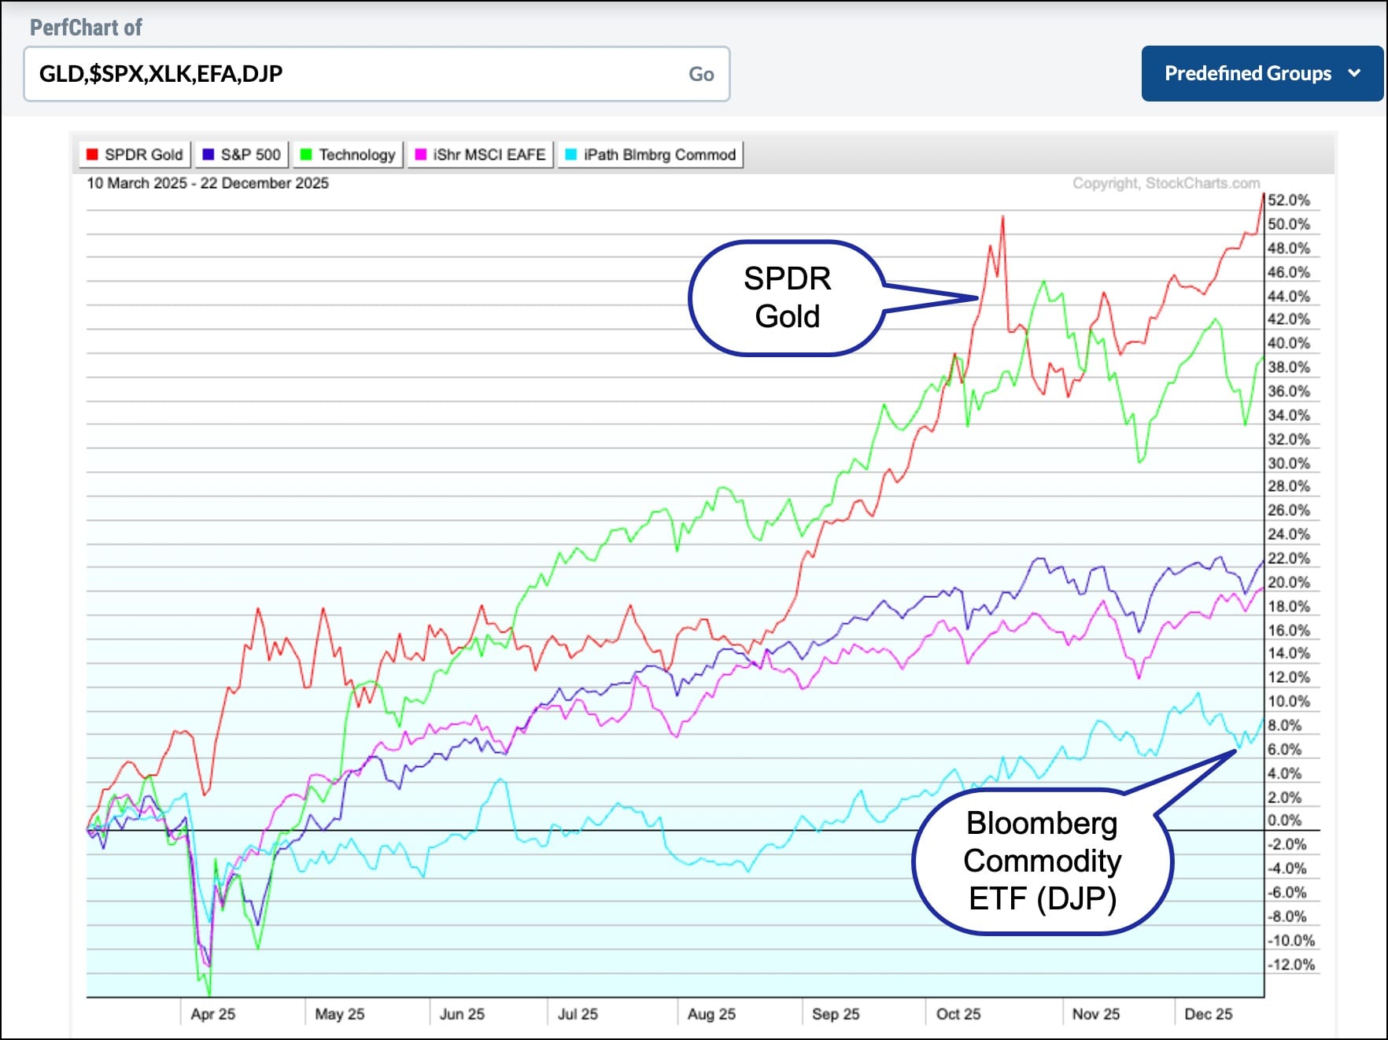This screenshot has height=1040, width=1388.
Task: Click the Go button in symbol box
Action: [x=700, y=74]
